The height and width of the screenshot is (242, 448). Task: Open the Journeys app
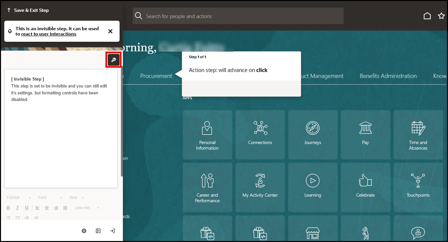[x=313, y=135]
